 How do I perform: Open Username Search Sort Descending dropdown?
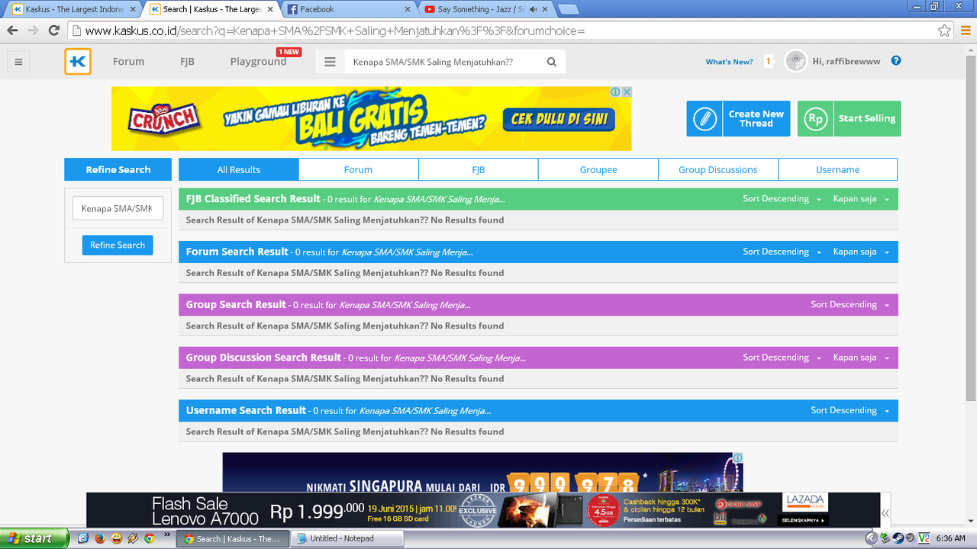pyautogui.click(x=850, y=410)
